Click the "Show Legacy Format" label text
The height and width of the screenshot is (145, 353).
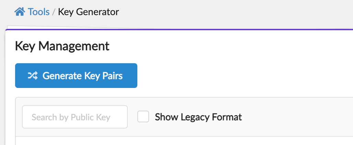click(198, 117)
